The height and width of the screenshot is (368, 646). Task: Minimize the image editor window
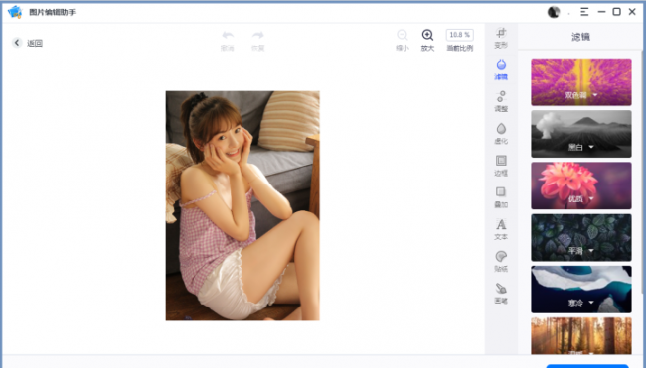[x=601, y=12]
